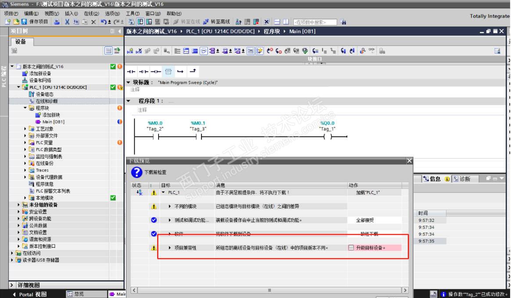Image resolution: width=511 pixels, height=298 pixels.
Task: Switch to the 信息 tab
Action: click(436, 179)
